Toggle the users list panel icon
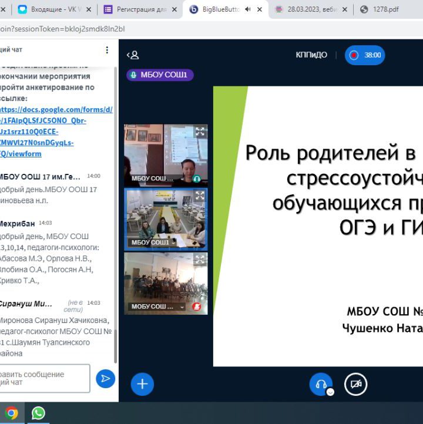This screenshot has width=423, height=424. point(133,55)
